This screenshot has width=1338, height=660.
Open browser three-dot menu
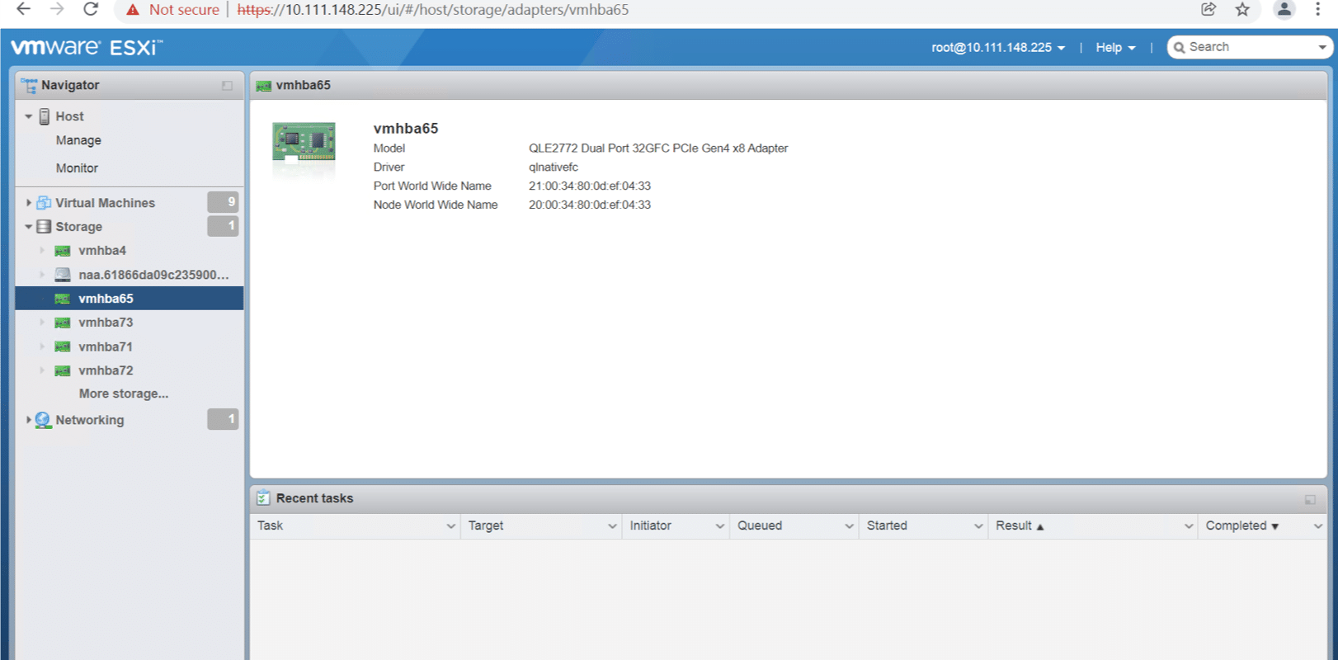pos(1317,9)
